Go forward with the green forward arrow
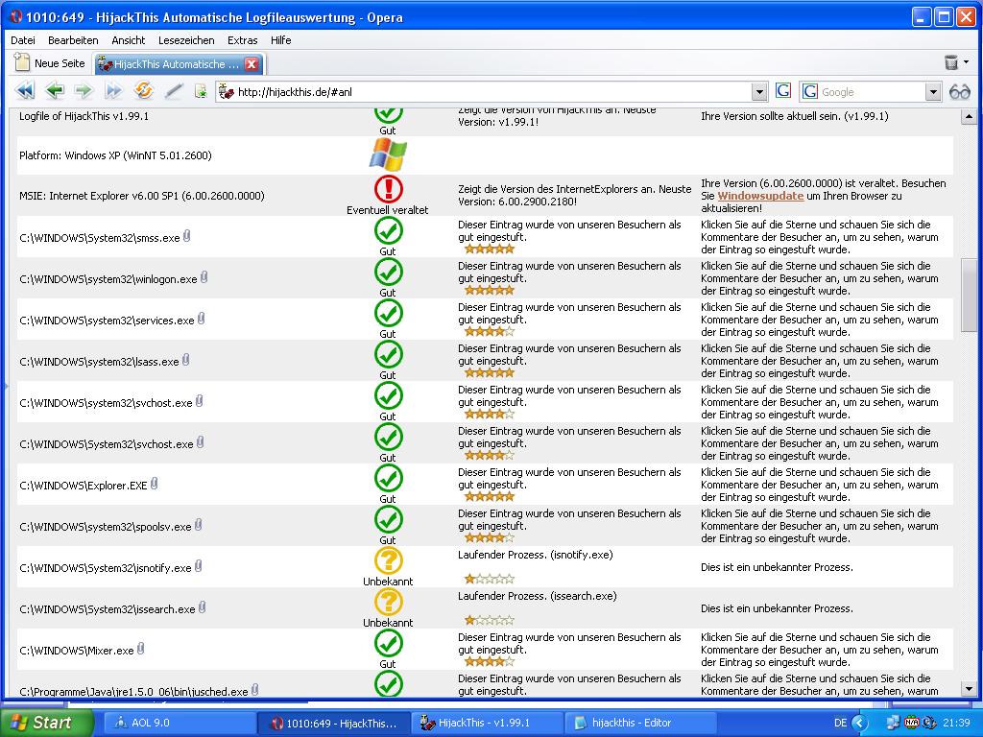This screenshot has height=737, width=983. (84, 91)
